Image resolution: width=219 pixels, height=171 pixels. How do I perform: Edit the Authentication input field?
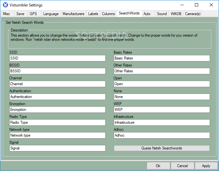coord(57,97)
